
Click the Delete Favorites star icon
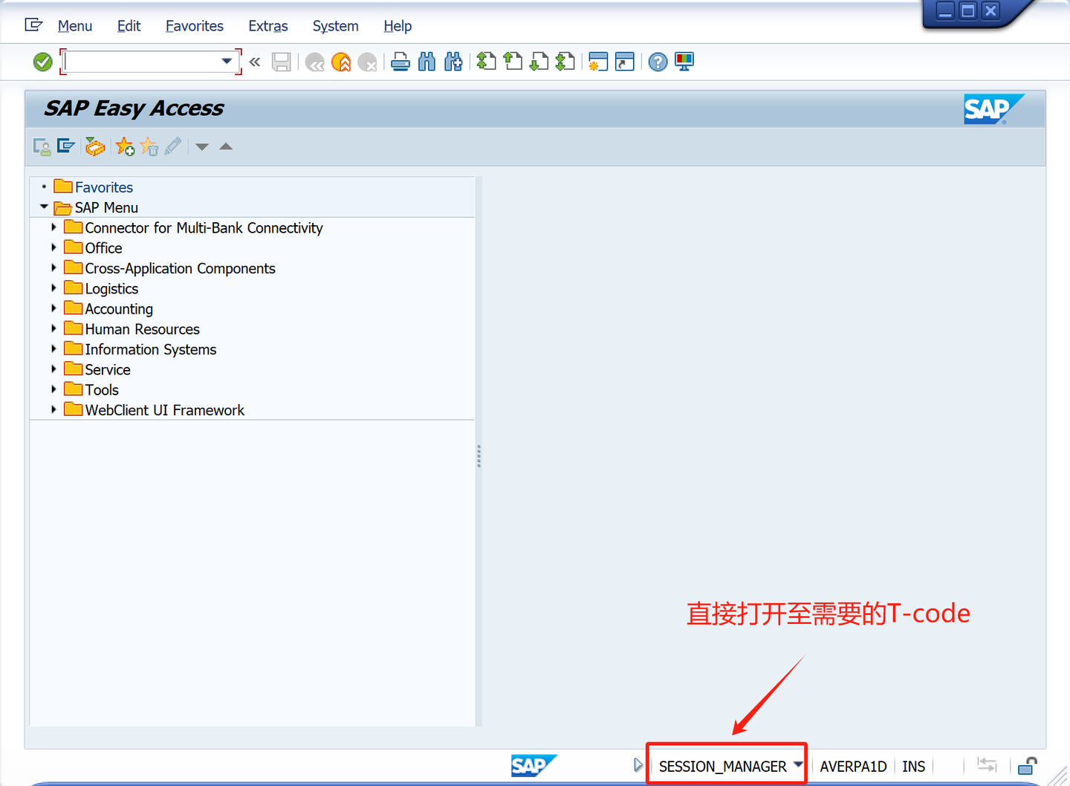pos(149,146)
